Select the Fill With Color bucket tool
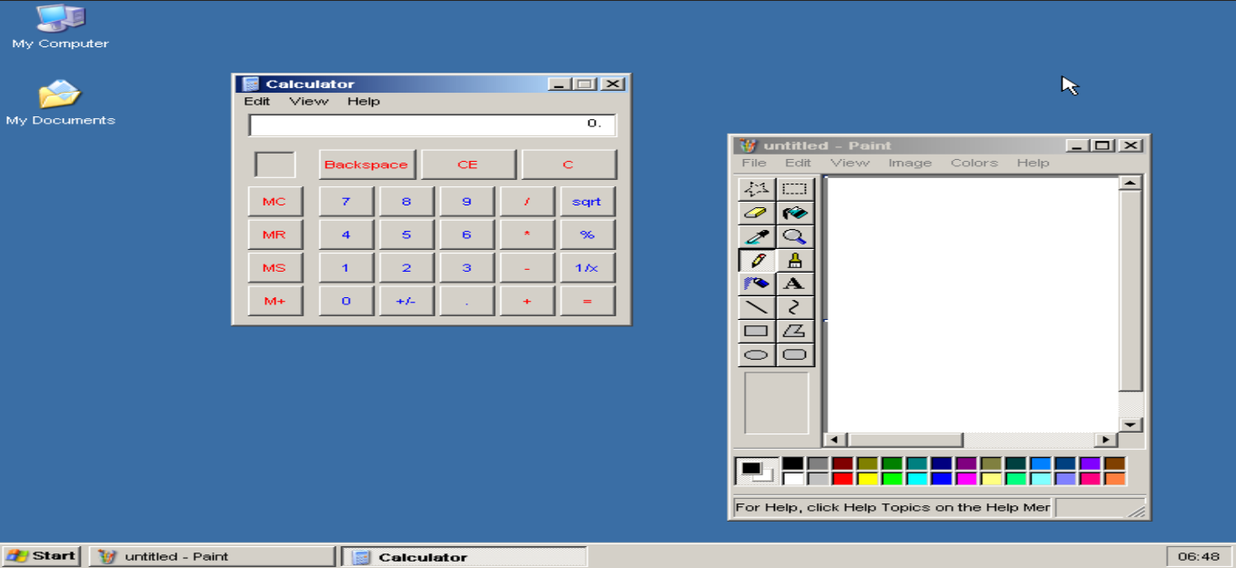Image resolution: width=1236 pixels, height=568 pixels. [795, 213]
